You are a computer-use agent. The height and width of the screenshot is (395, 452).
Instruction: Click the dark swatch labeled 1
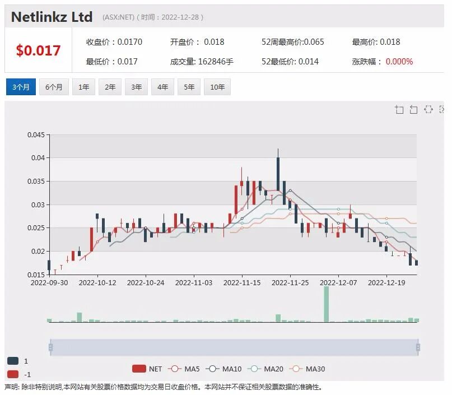pyautogui.click(x=13, y=361)
